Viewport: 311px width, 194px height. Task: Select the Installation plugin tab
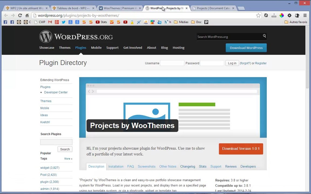click(x=116, y=167)
